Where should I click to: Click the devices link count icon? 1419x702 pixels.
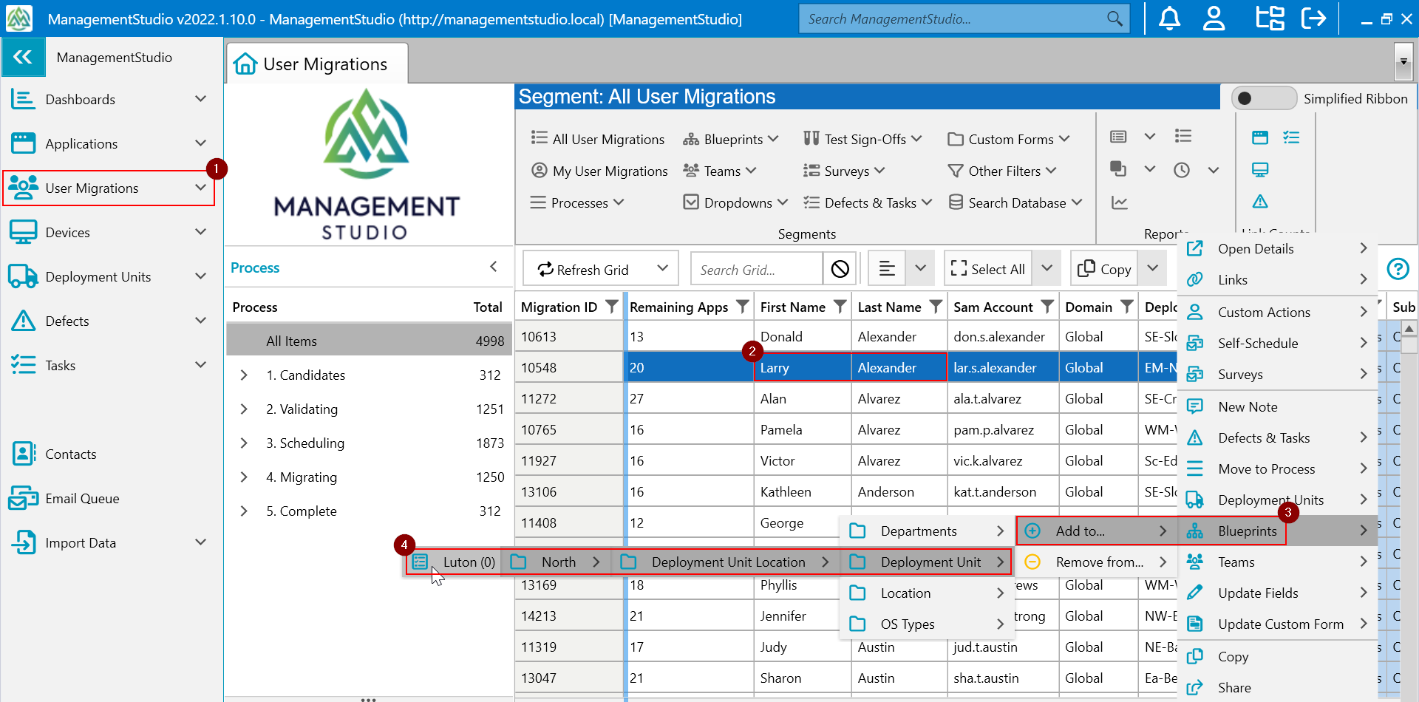coord(1260,170)
